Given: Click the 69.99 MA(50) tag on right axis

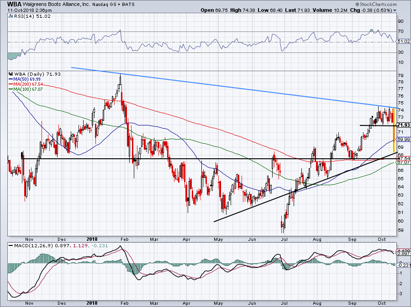Looking at the screenshot, I should [x=404, y=140].
